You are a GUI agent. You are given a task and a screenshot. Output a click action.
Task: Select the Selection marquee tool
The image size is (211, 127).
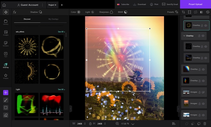pos(6,108)
